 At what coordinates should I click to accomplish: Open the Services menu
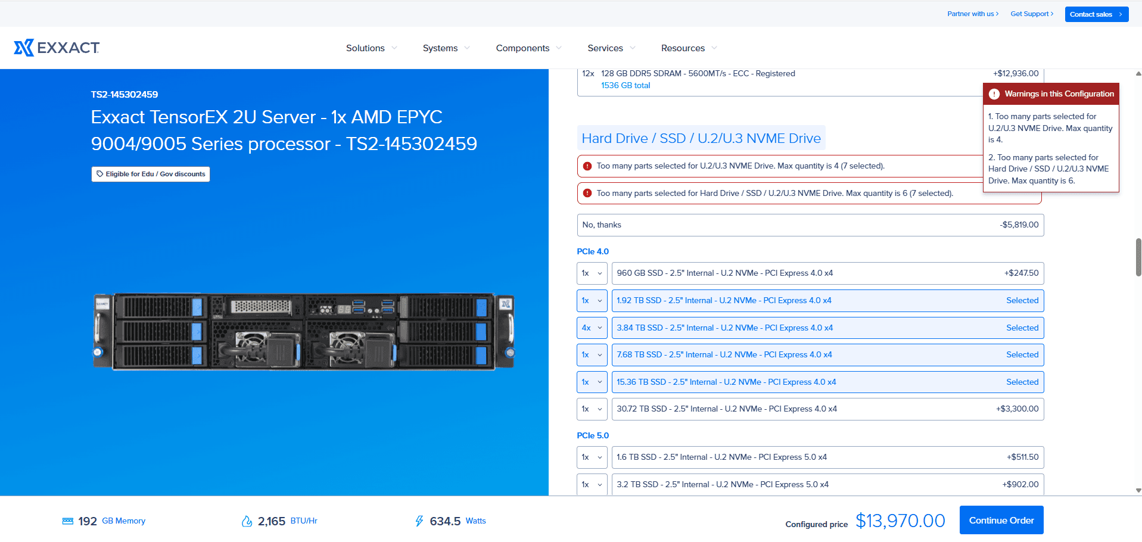[611, 48]
